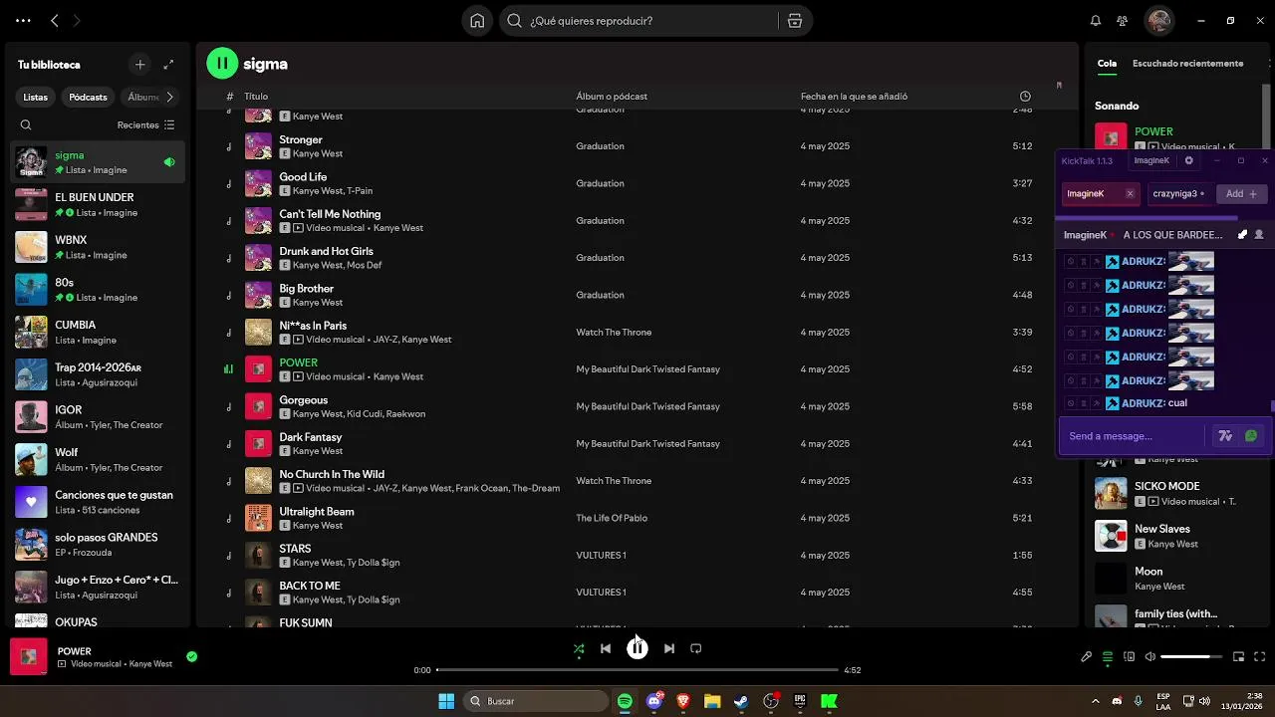Open Steam from the taskbar

(x=741, y=701)
